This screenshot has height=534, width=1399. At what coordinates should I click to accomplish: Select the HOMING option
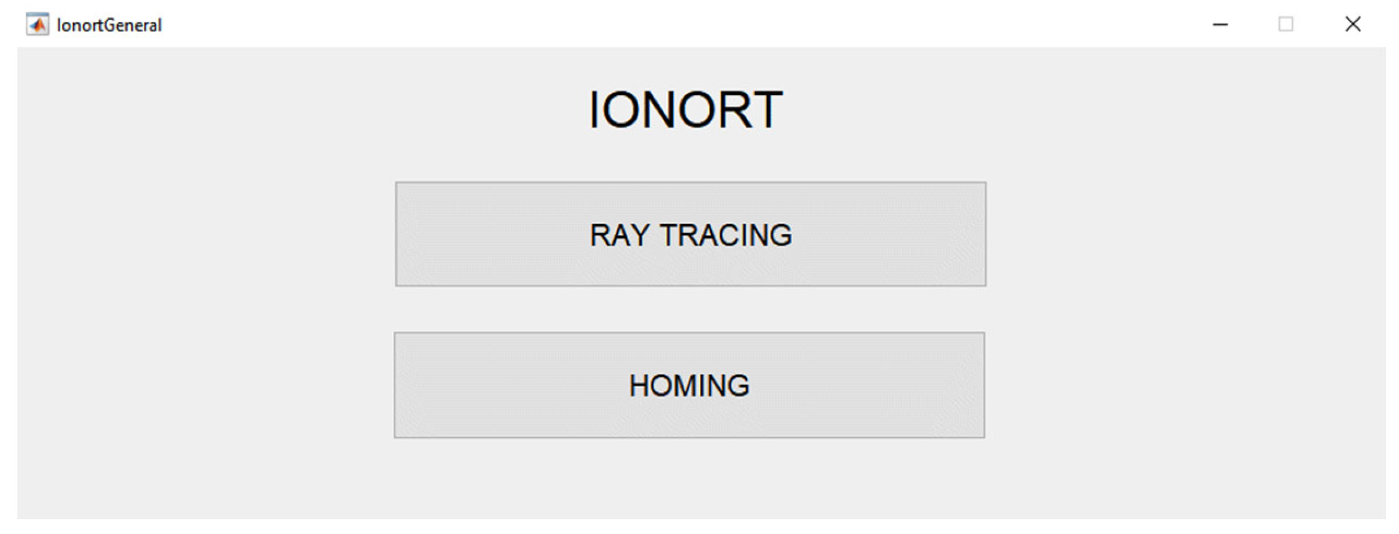point(689,385)
